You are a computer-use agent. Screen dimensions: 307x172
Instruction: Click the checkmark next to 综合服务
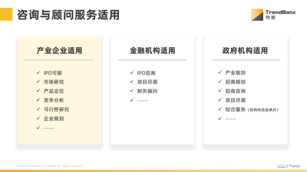coord(220,109)
